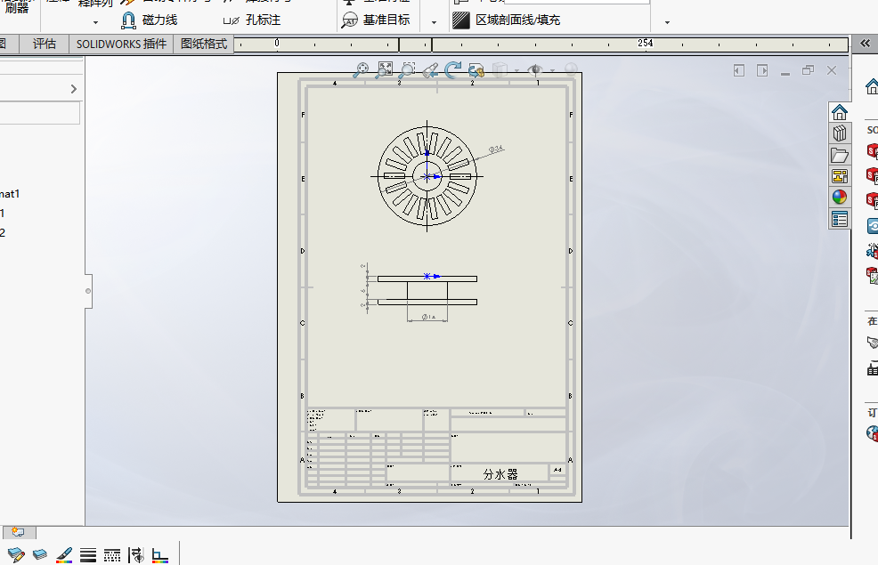Click the sheet tab icon at bottom left
The height and width of the screenshot is (565, 878).
point(19,532)
